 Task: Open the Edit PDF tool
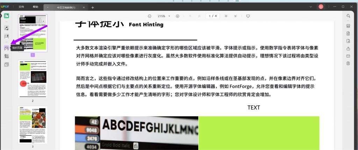tap(6, 36)
